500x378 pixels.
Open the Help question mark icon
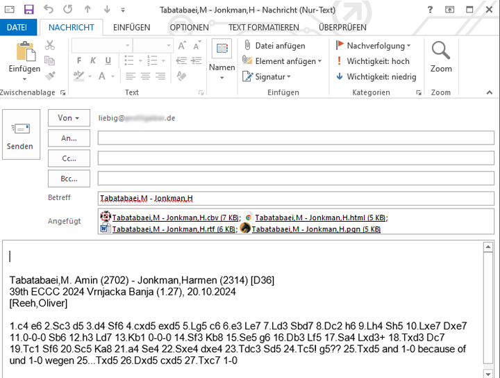(x=431, y=10)
